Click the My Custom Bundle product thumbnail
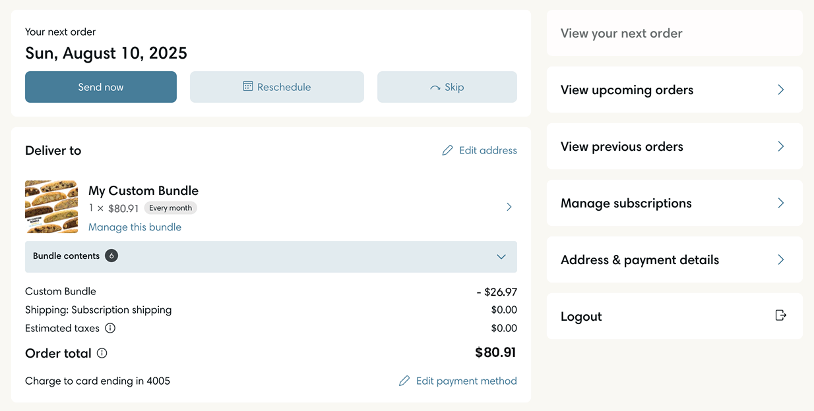The image size is (814, 411). tap(51, 207)
